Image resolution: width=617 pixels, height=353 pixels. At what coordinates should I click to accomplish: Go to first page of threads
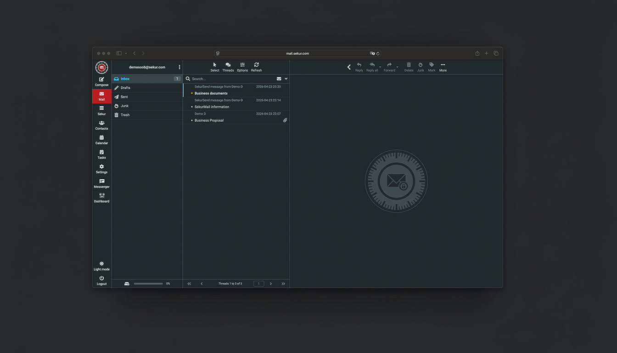click(189, 284)
